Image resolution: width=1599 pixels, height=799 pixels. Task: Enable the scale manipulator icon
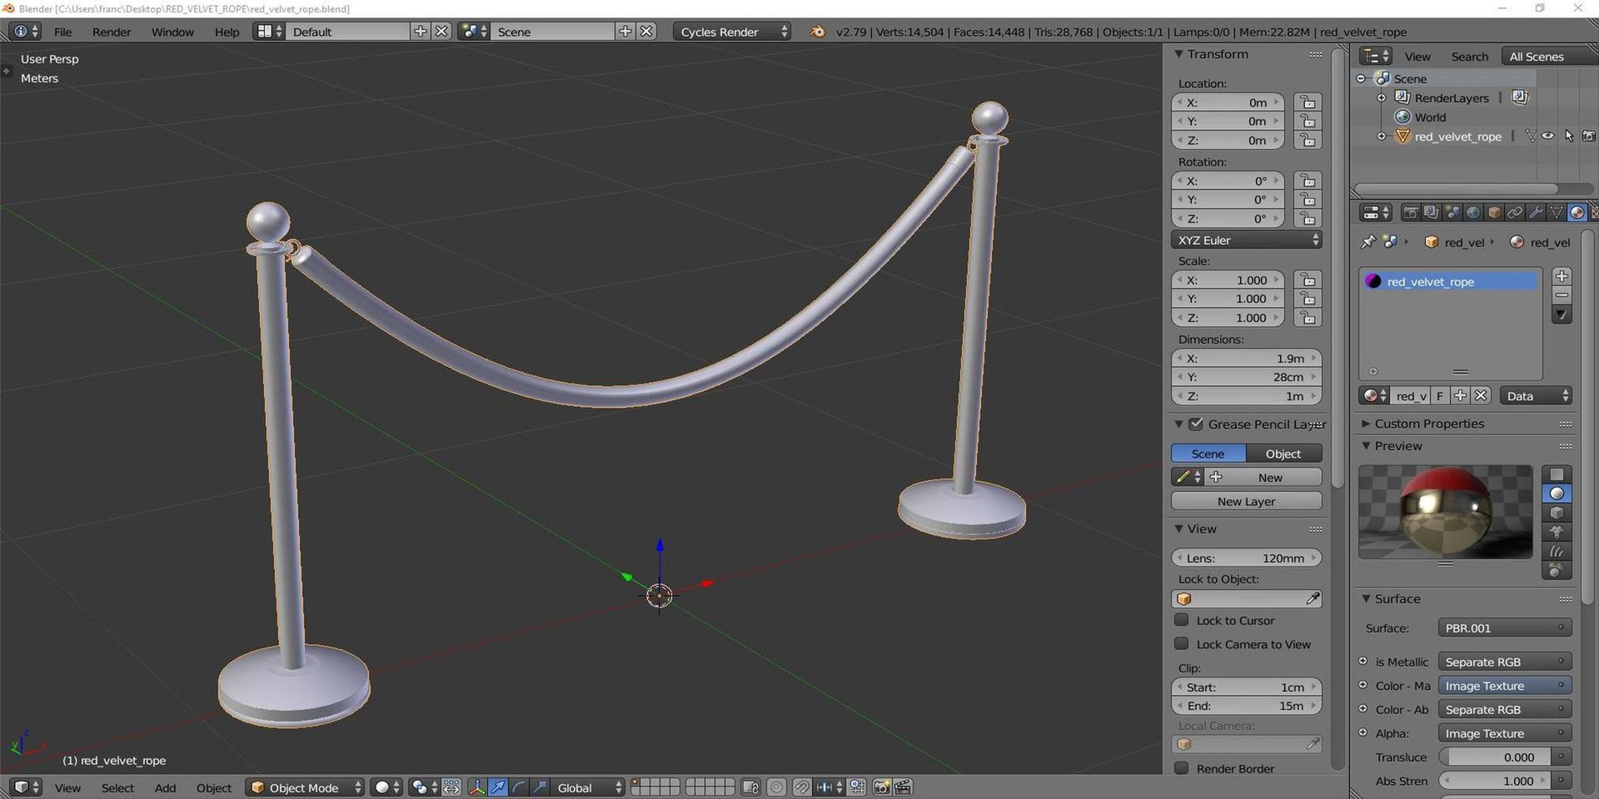tap(540, 787)
